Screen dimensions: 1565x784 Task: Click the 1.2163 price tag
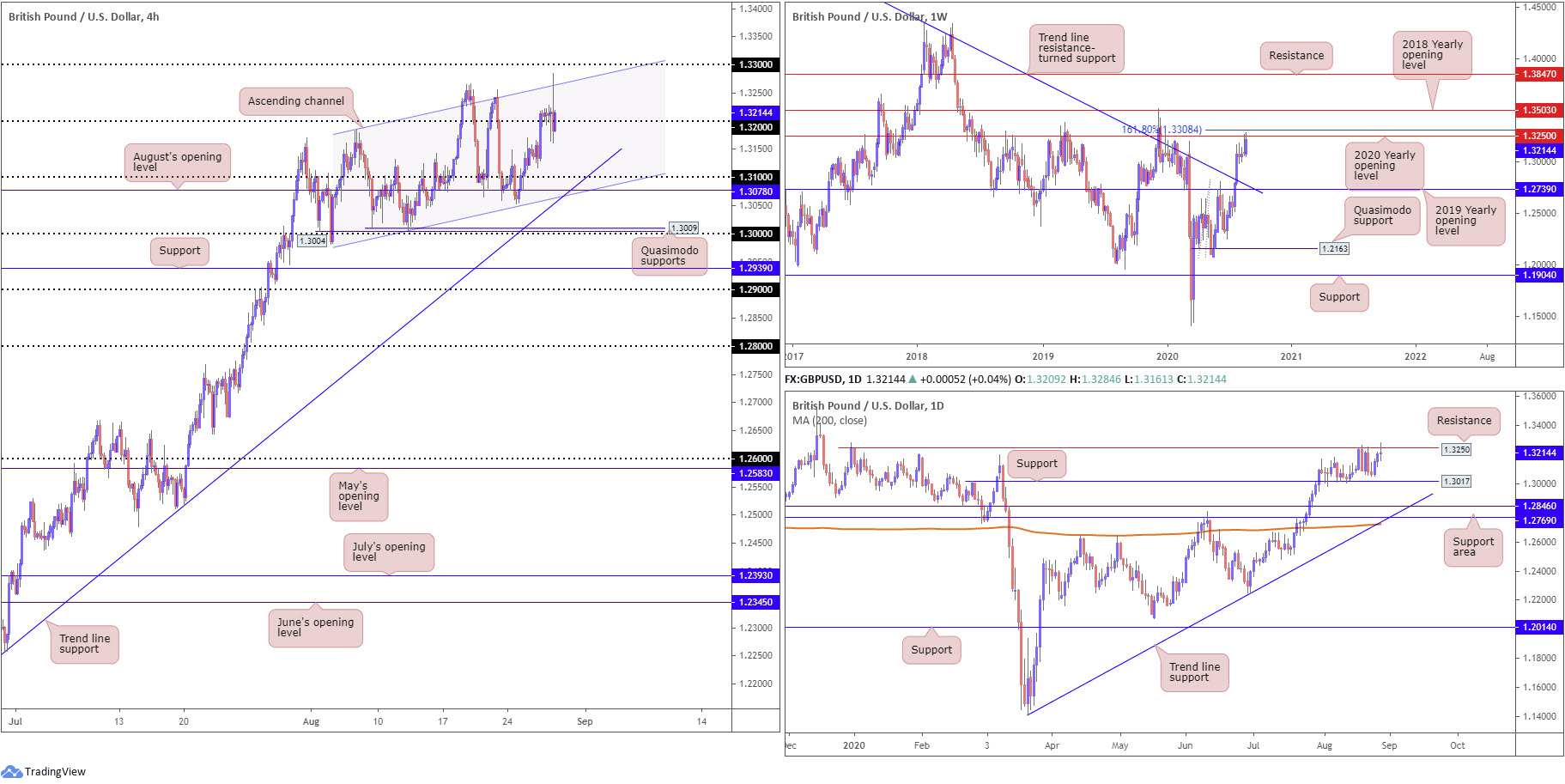pos(1334,248)
